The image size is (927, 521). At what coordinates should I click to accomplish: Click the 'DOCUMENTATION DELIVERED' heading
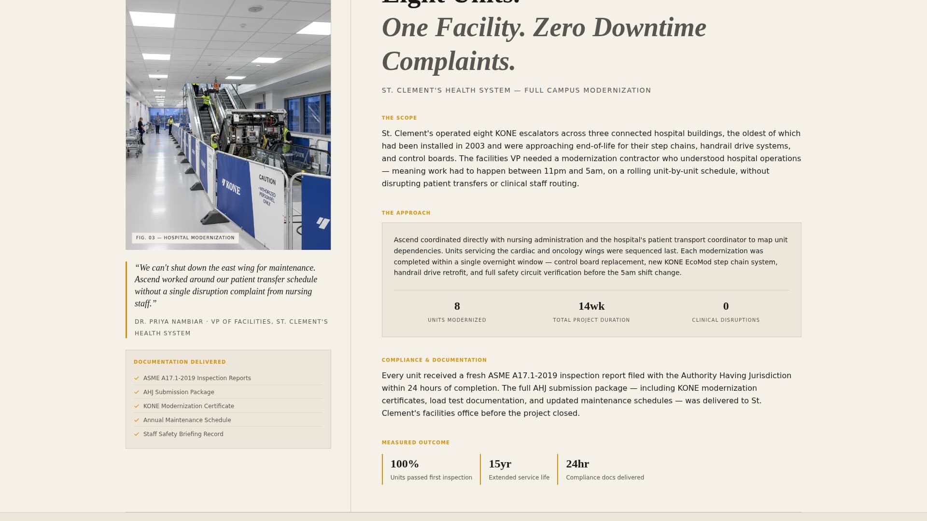click(180, 362)
